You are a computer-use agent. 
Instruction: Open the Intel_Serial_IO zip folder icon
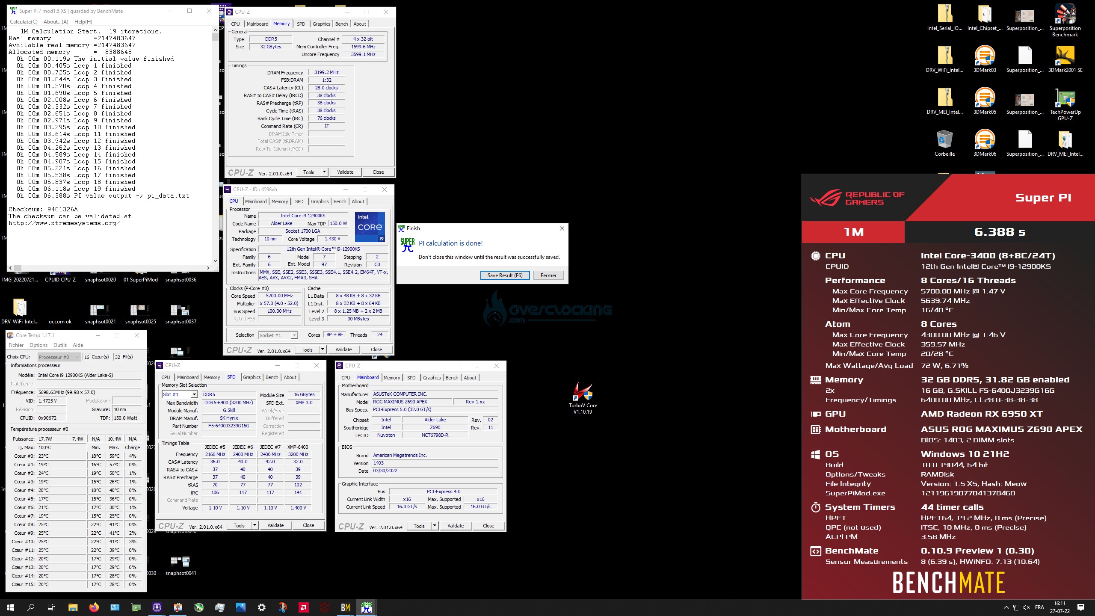(x=944, y=17)
